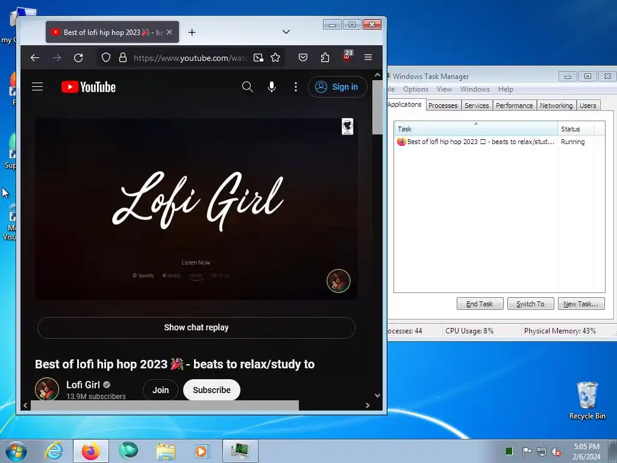Image resolution: width=617 pixels, height=463 pixels.
Task: Click muted volume tray icon
Action: pos(556,452)
